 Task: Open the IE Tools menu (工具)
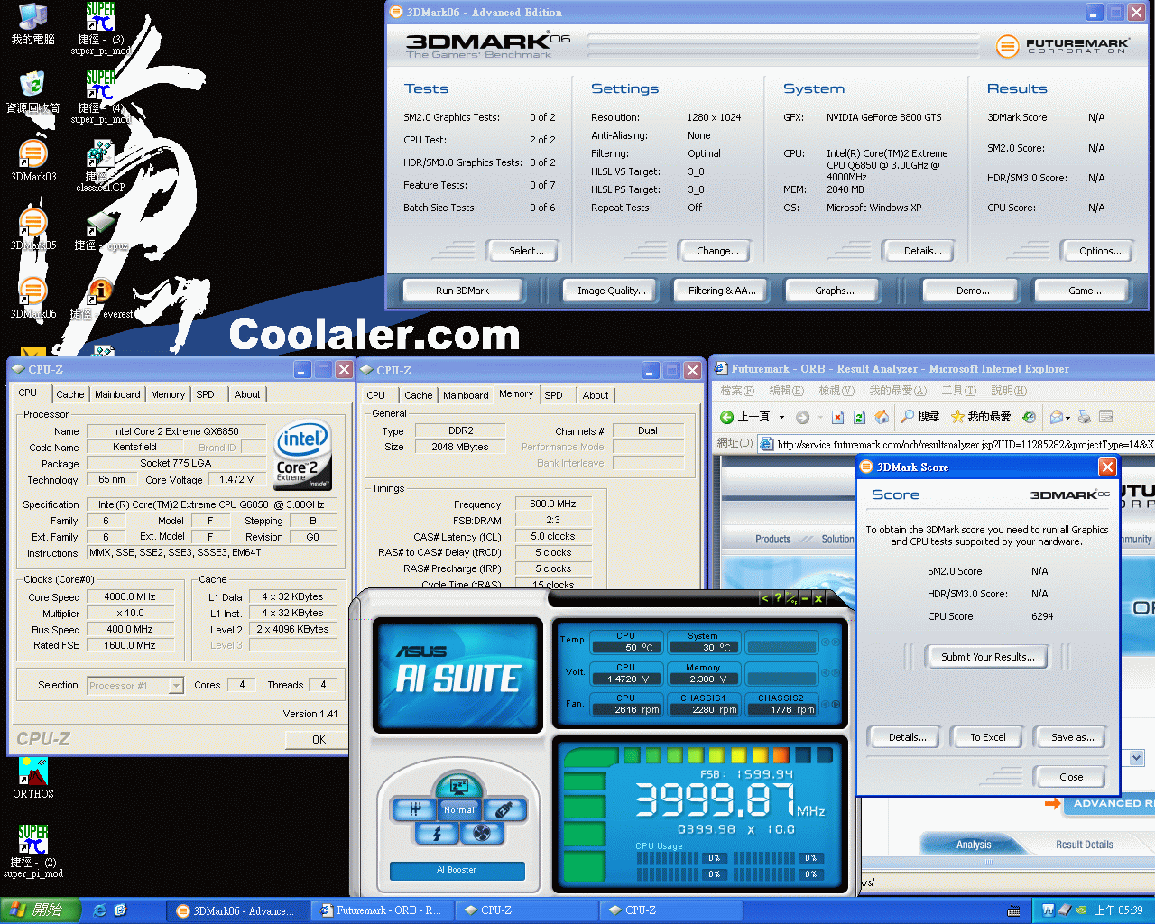click(958, 391)
